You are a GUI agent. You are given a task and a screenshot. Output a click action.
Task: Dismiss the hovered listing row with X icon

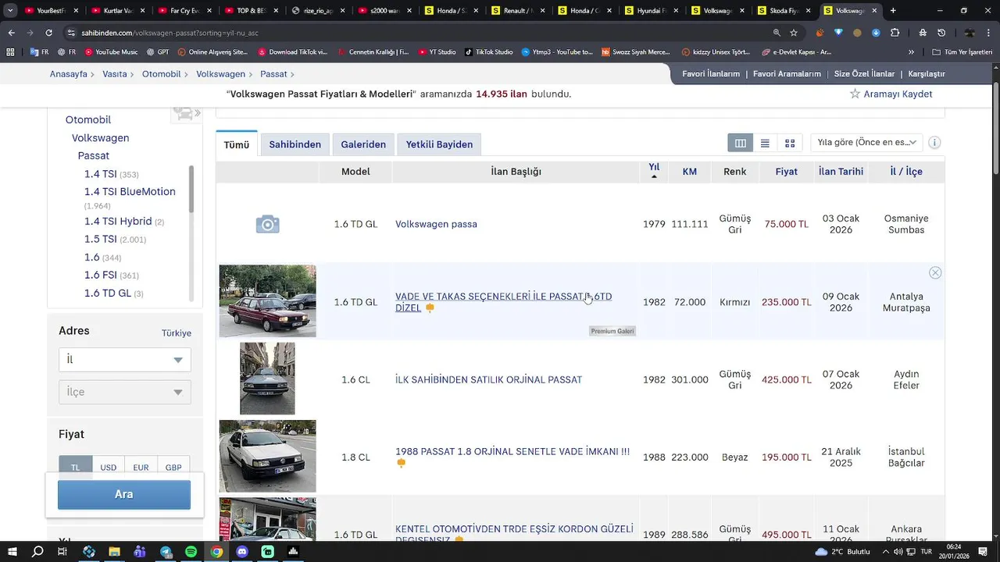pos(935,272)
